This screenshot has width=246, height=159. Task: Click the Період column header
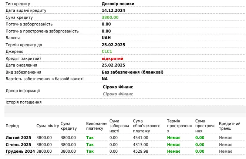[12, 126]
